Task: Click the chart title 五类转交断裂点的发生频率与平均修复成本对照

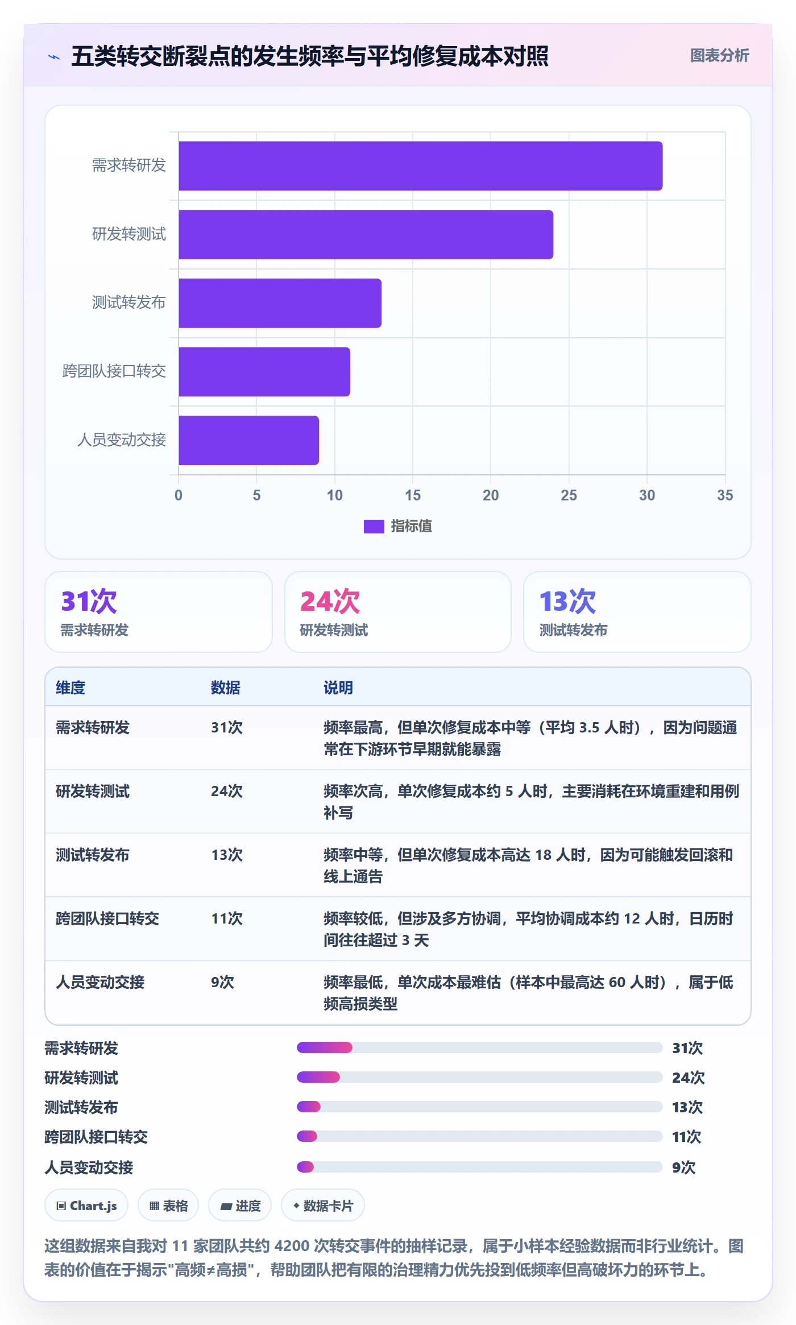Action: [x=310, y=56]
